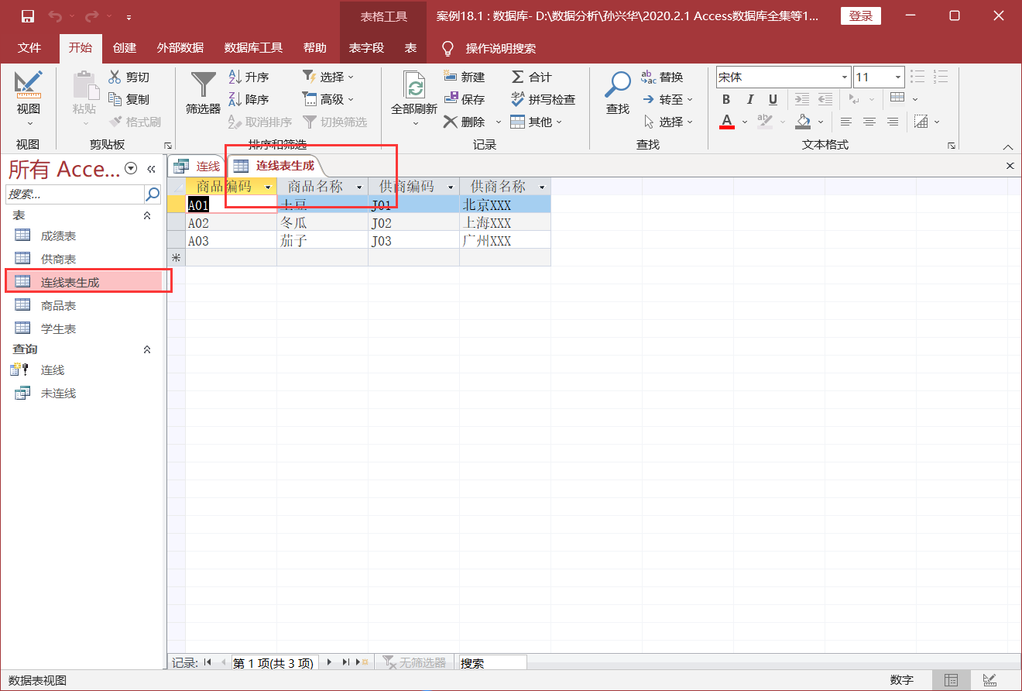Switch to the 数据库工具 ribbon tab

pos(253,48)
